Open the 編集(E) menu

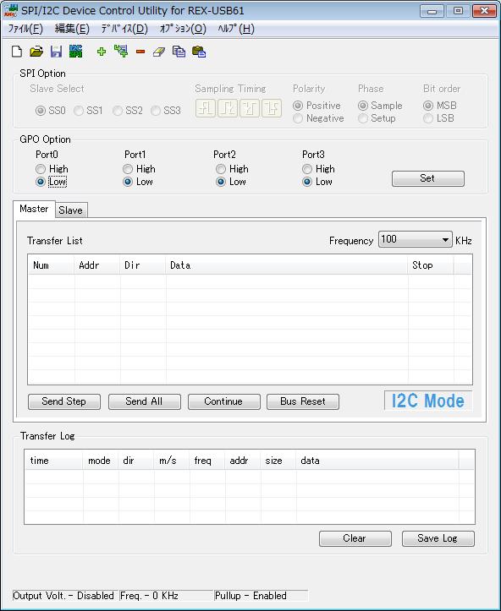pyautogui.click(x=72, y=29)
